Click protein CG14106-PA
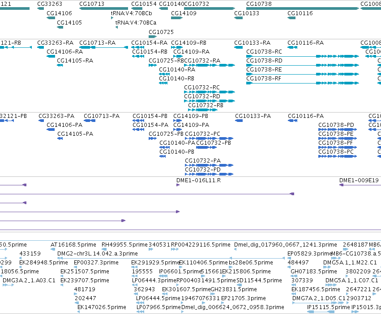The image size is (381, 314). (64, 125)
